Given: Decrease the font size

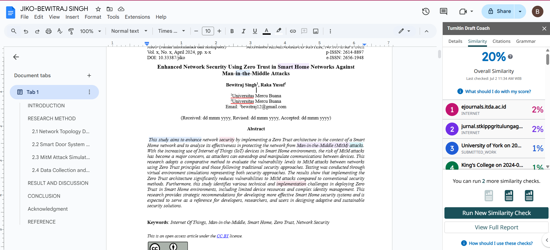Looking at the screenshot, I should pyautogui.click(x=196, y=31).
